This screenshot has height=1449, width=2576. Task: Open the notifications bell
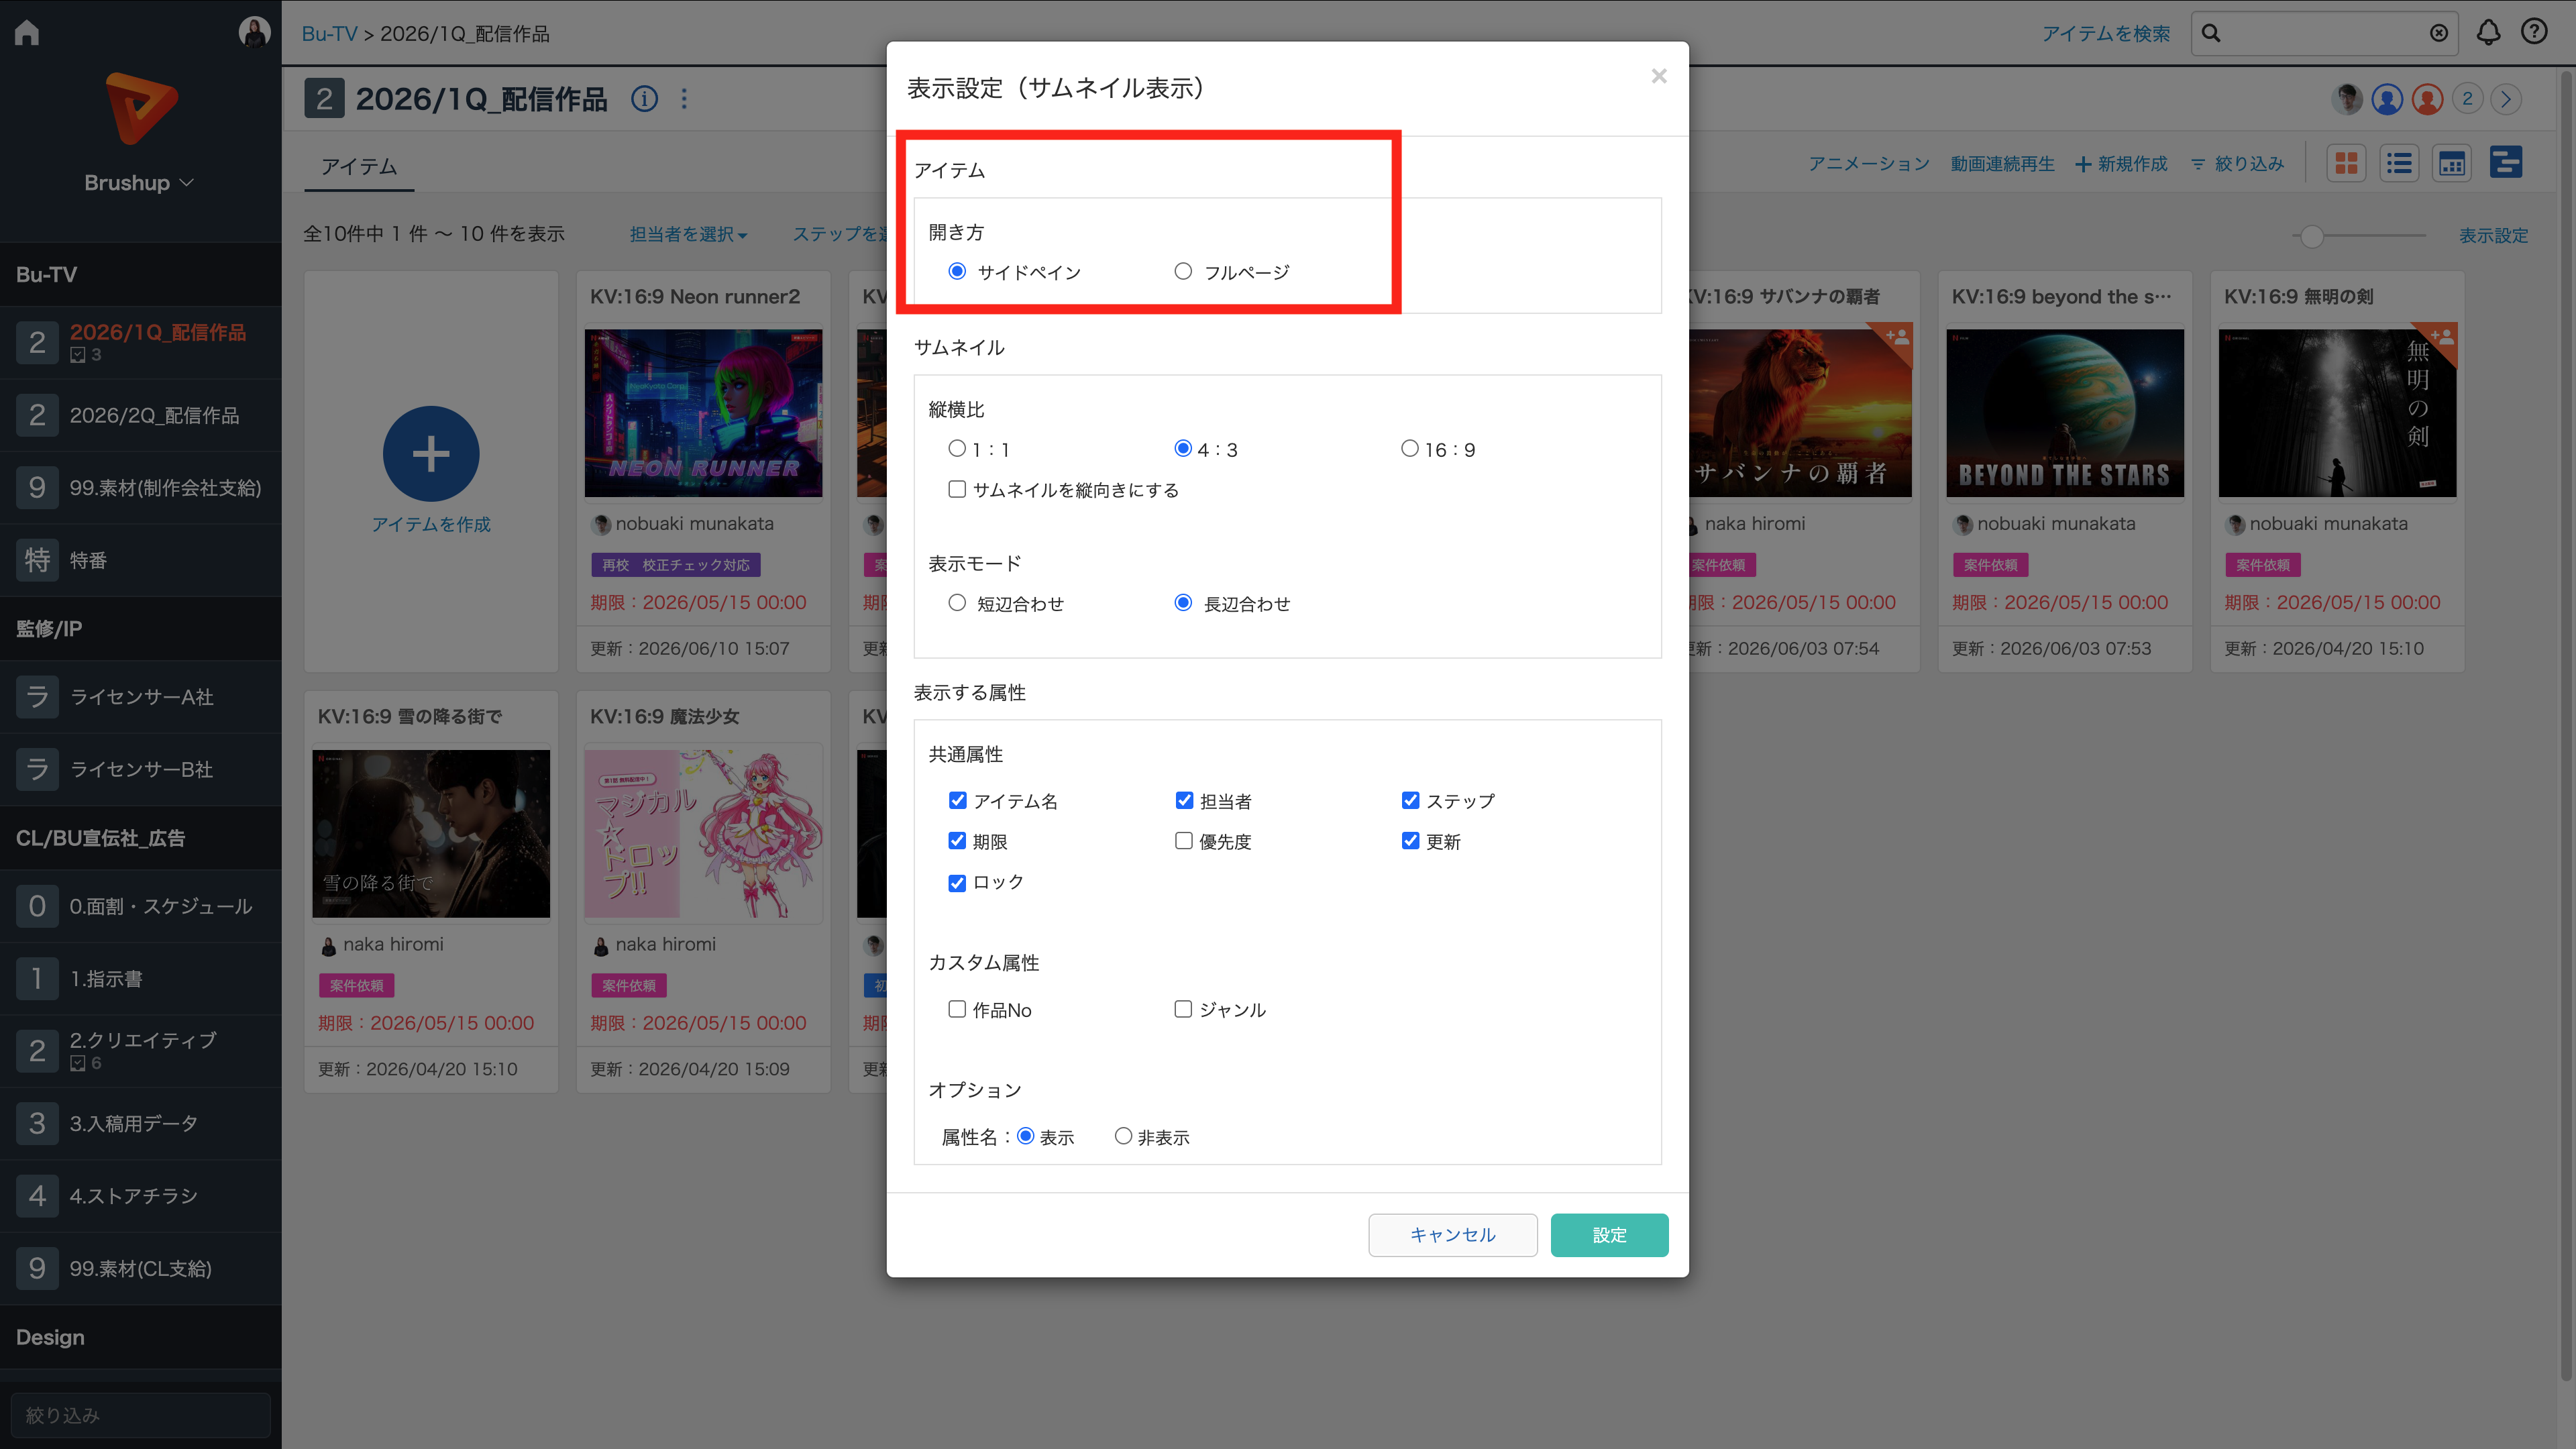coord(2488,33)
